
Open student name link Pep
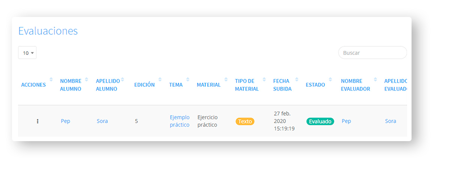click(x=65, y=121)
